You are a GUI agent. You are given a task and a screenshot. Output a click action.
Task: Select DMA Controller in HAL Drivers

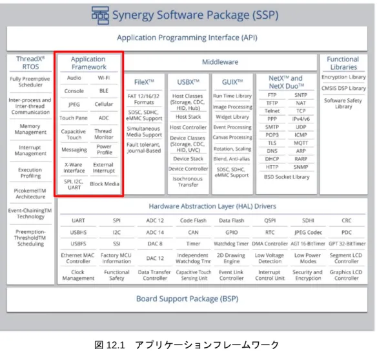[270, 244]
